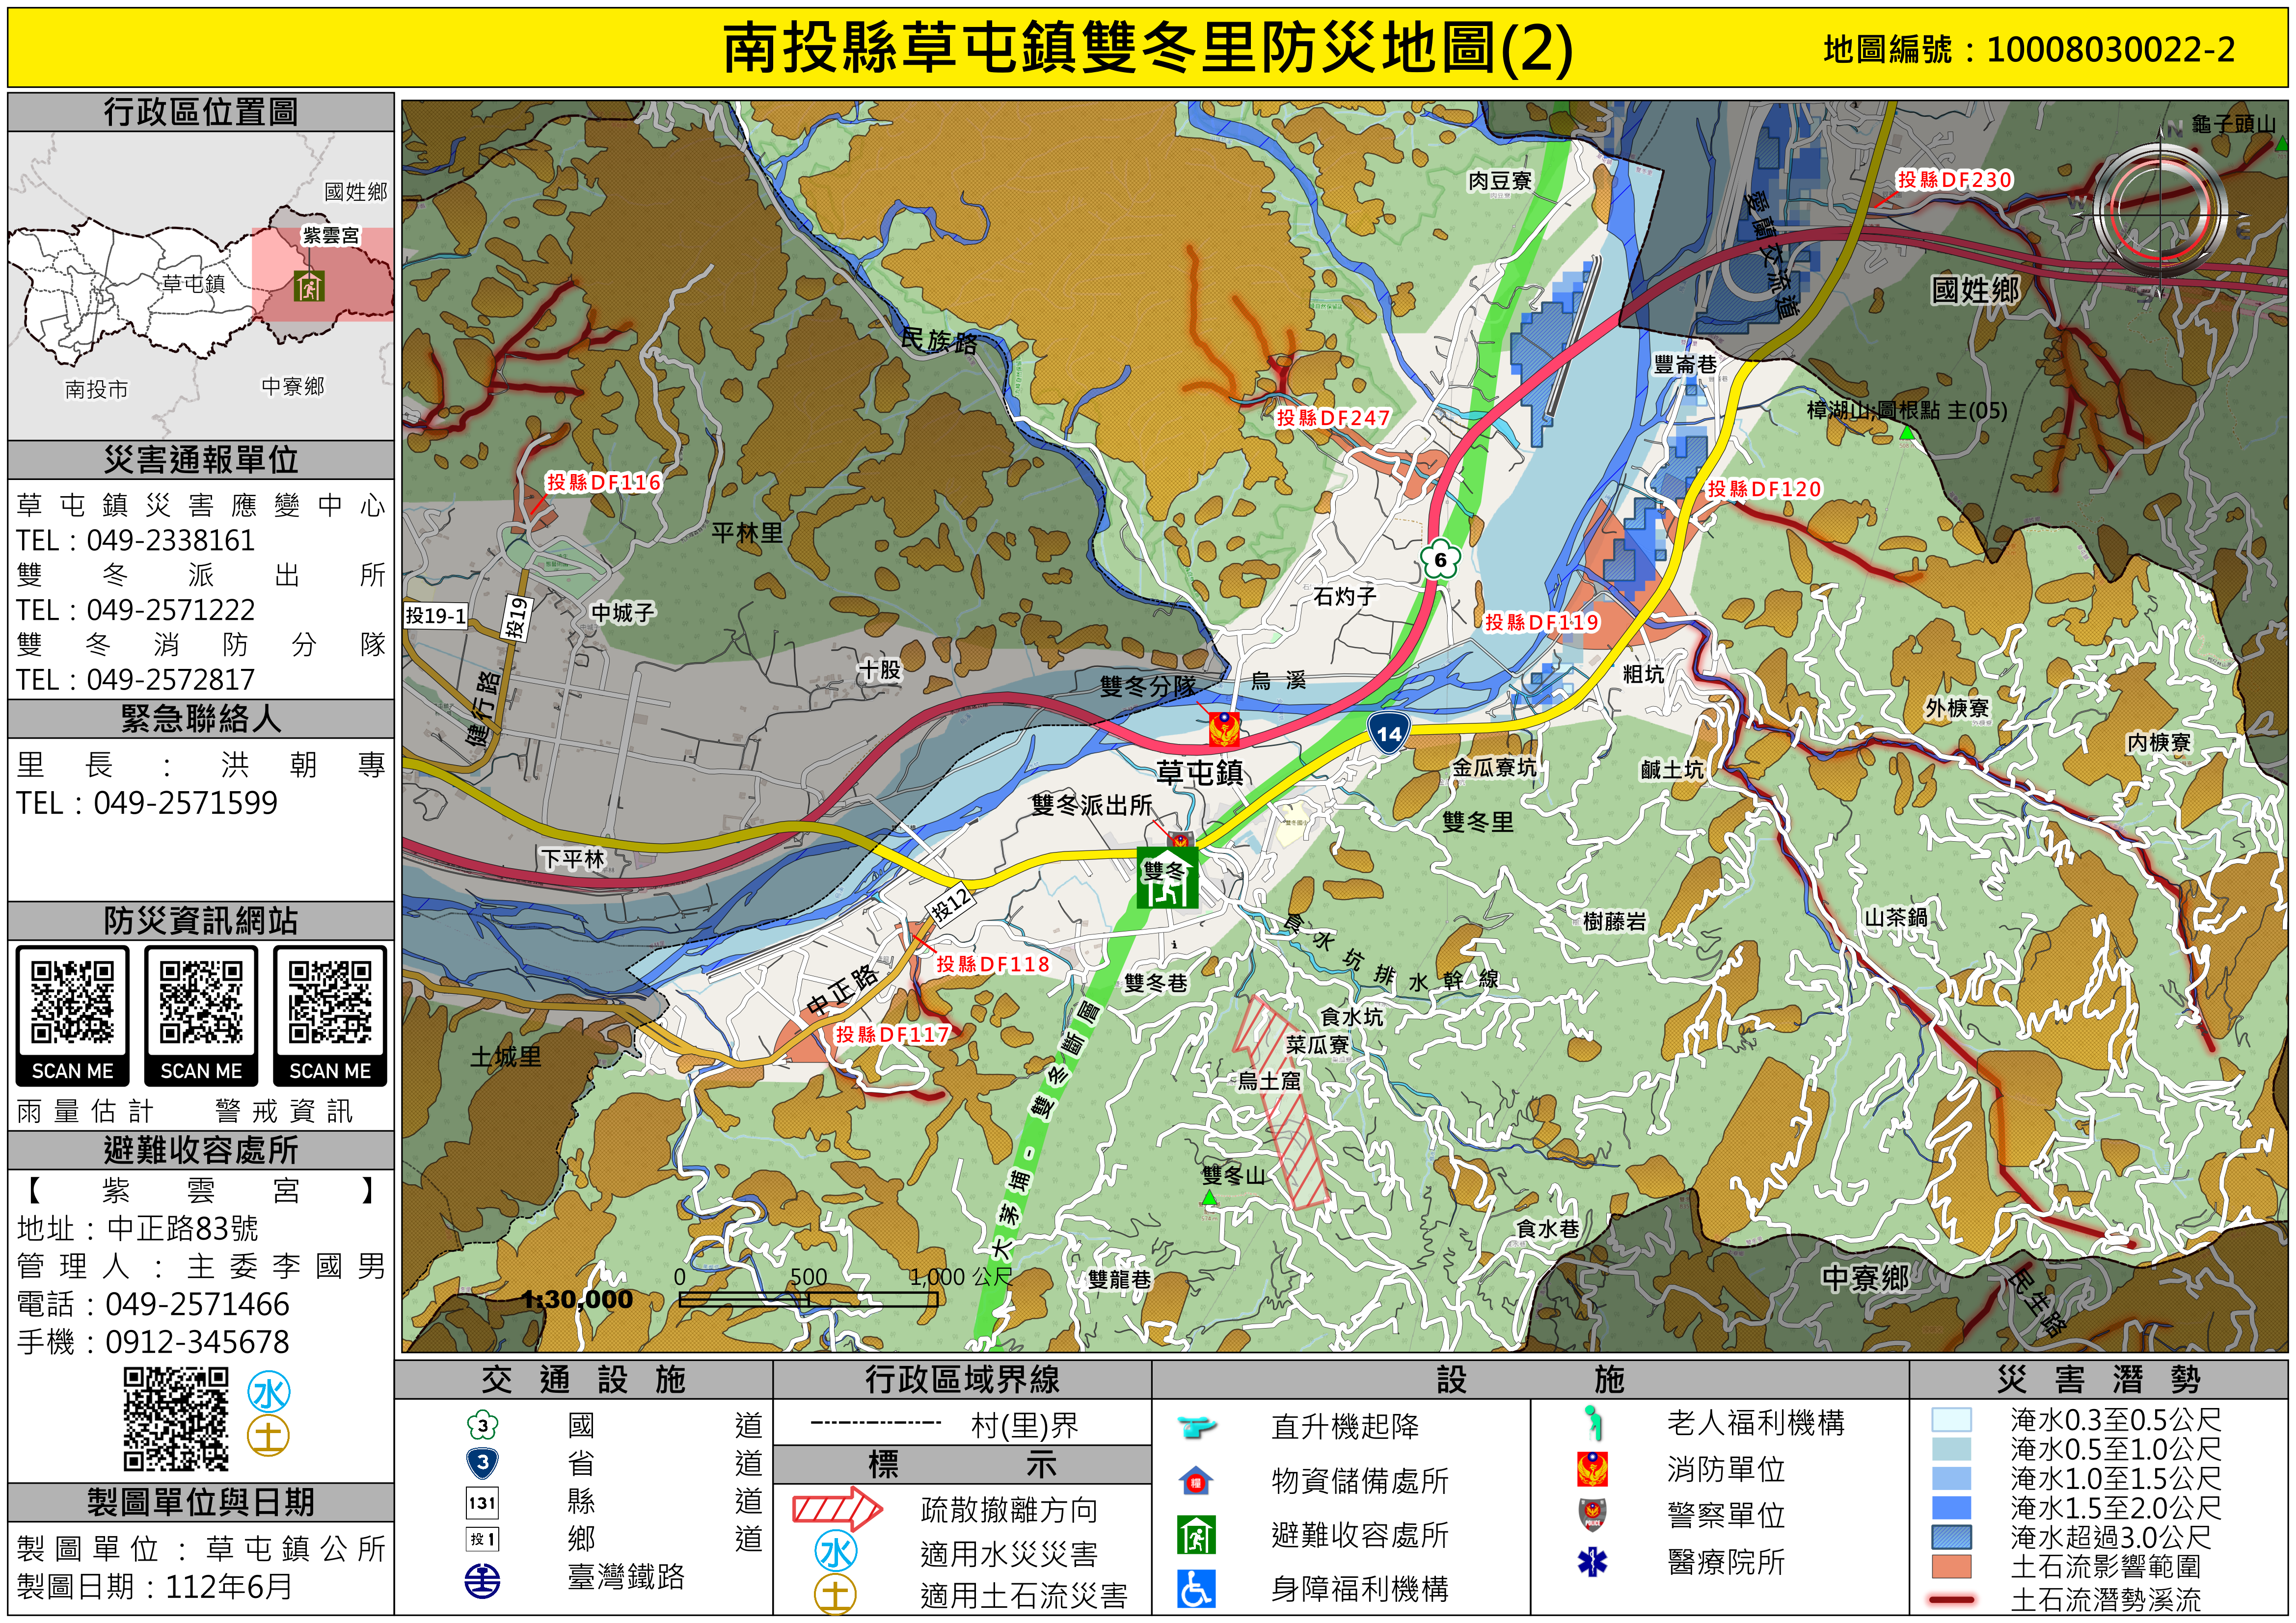Click the blue 水 circle in the legend
This screenshot has width=2296, height=1623.
[x=836, y=1552]
